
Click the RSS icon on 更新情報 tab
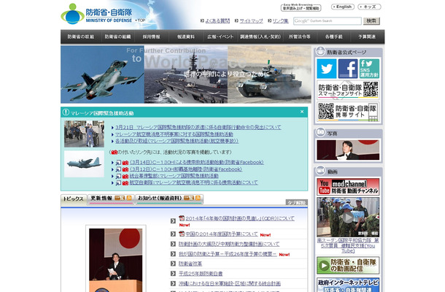tap(129, 198)
